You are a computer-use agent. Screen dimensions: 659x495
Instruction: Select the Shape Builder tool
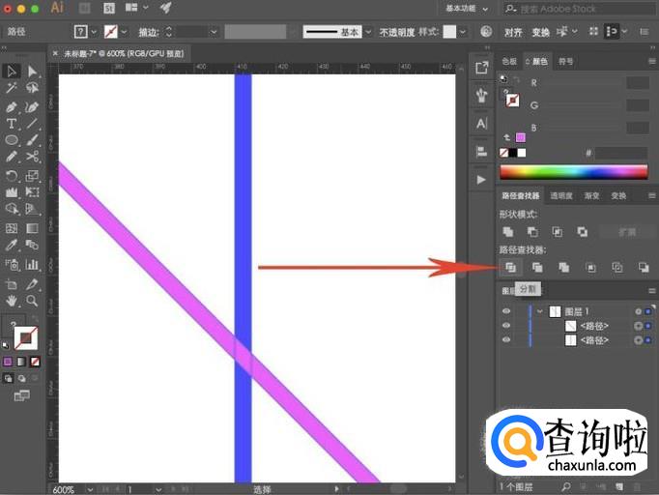click(12, 209)
